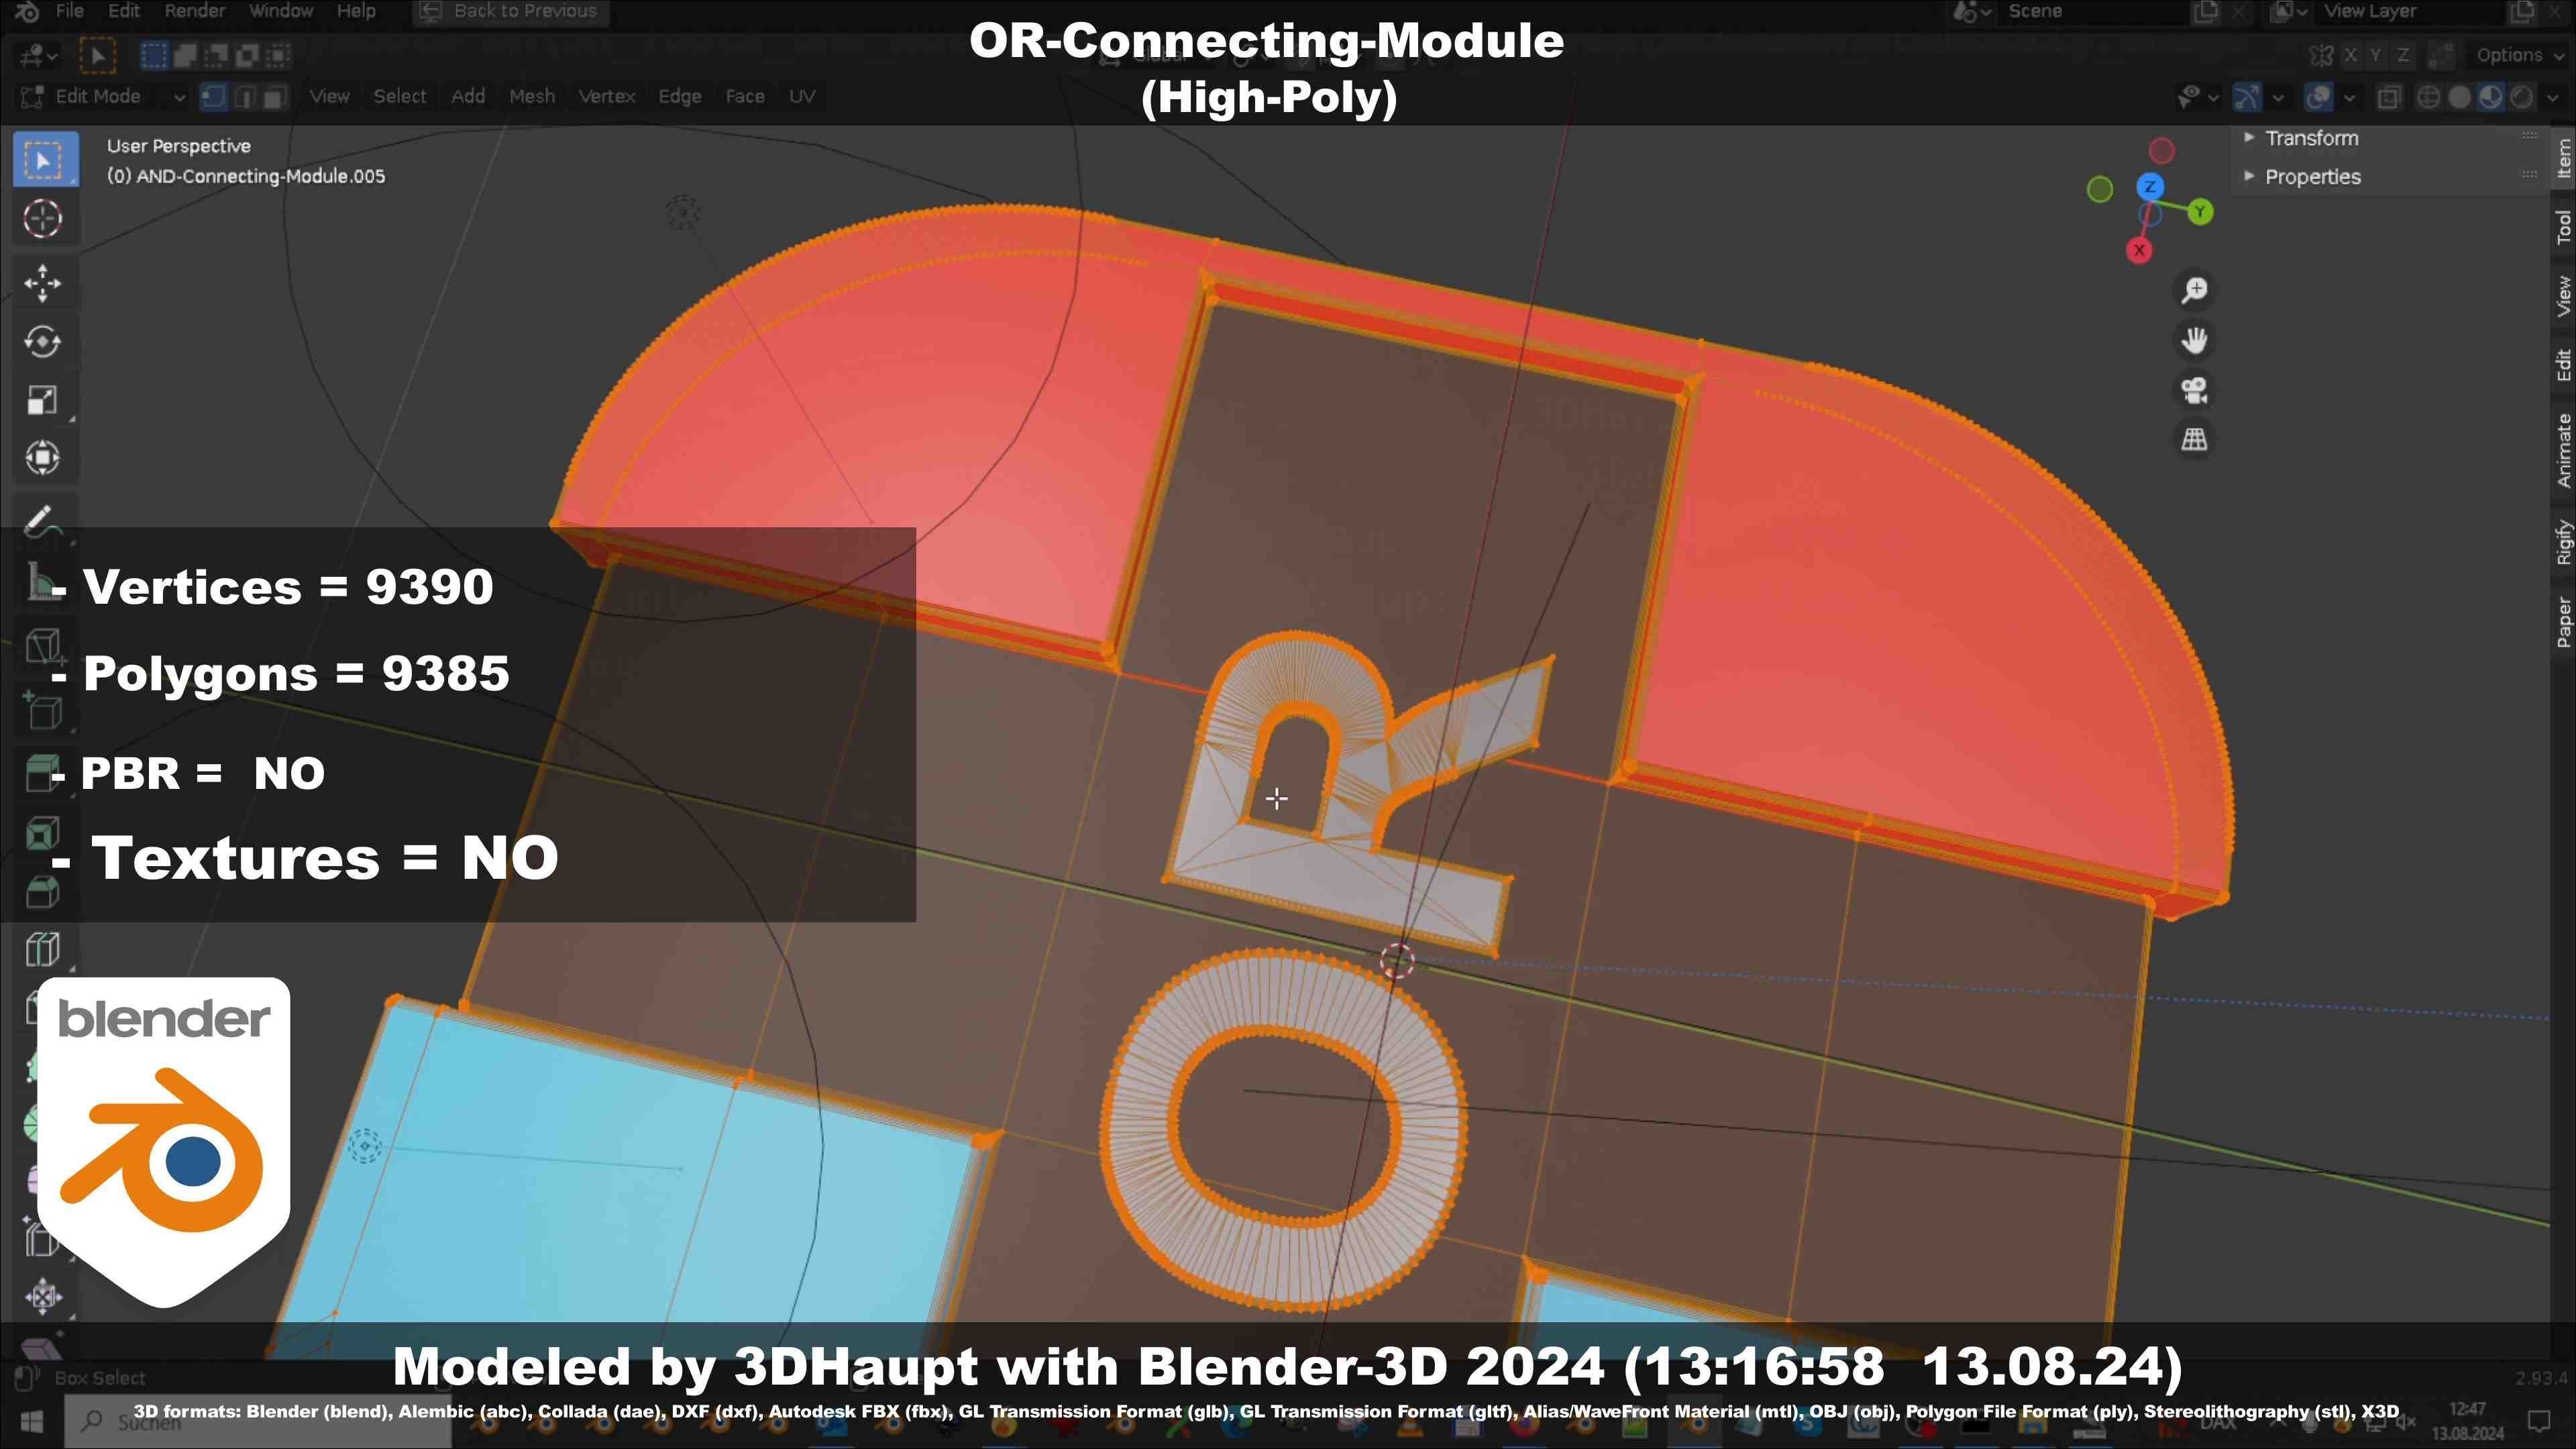Open the overlays options dropdown arrow
The width and height of the screenshot is (2576, 1449).
click(2349, 97)
